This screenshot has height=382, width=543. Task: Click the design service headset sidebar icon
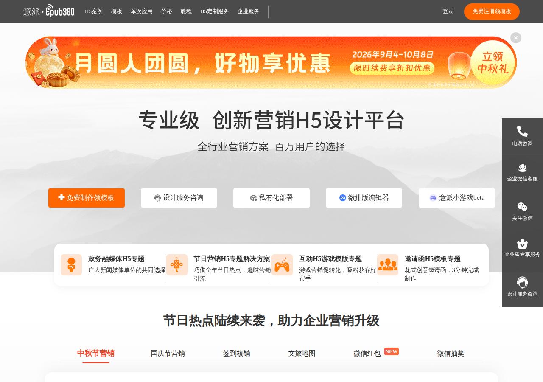point(522,282)
